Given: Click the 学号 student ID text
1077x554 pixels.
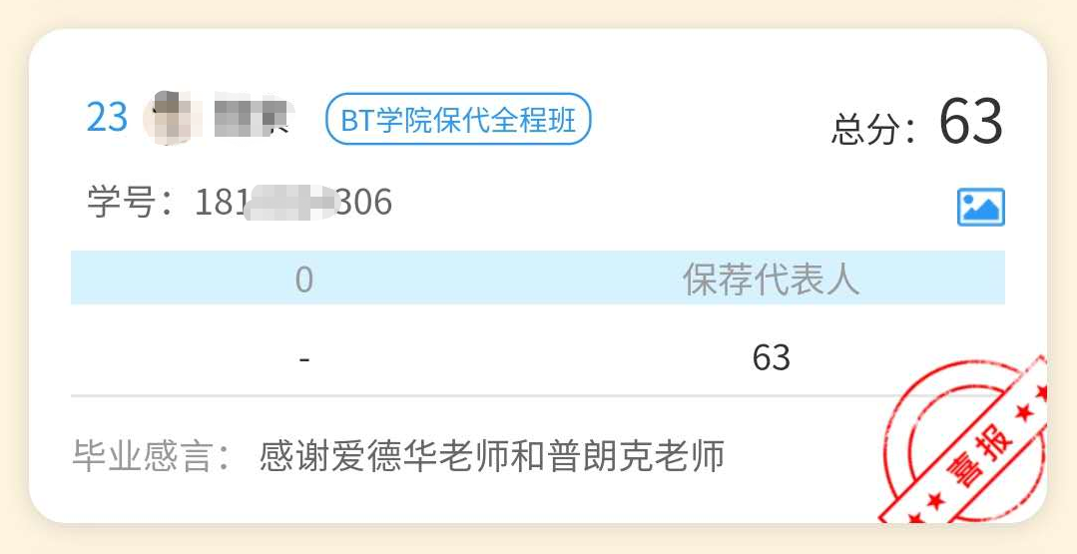Looking at the screenshot, I should (240, 203).
